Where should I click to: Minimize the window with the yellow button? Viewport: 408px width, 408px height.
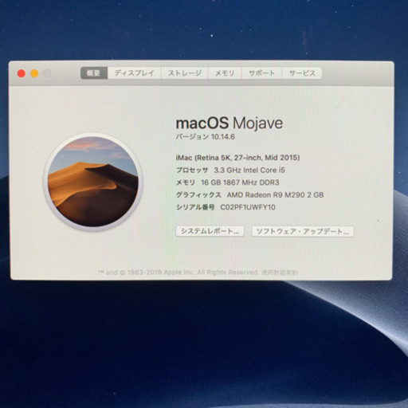34,73
